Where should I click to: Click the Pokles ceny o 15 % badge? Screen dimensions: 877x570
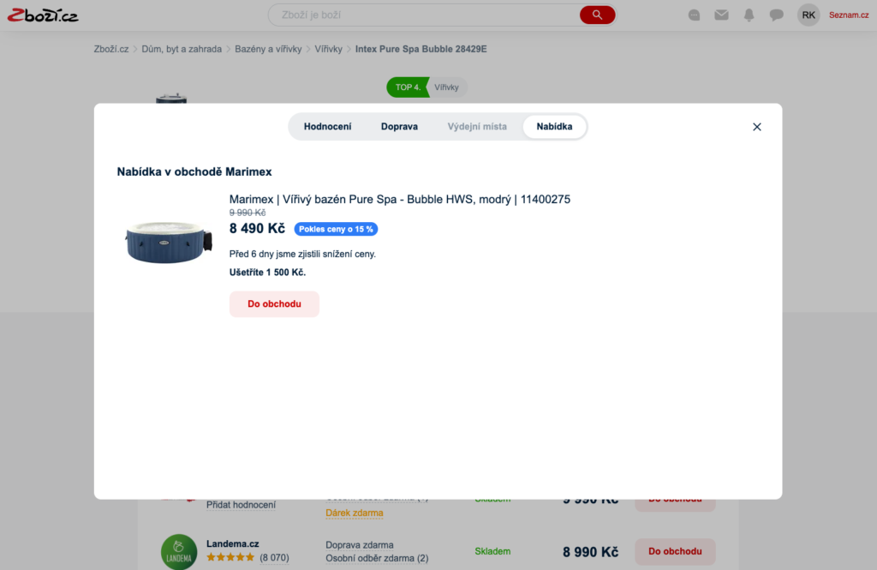click(336, 229)
